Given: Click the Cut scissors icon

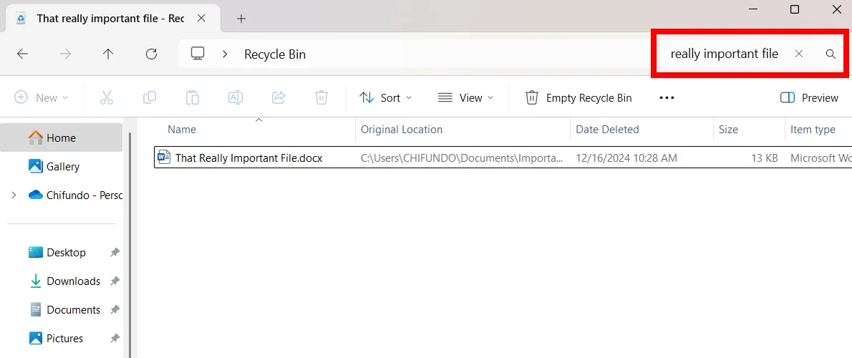Looking at the screenshot, I should (107, 98).
